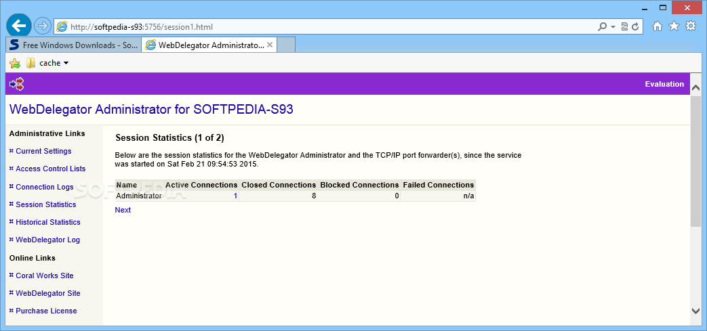Click the browser Back arrow button
Screen dimensions: 707x331
click(x=18, y=26)
